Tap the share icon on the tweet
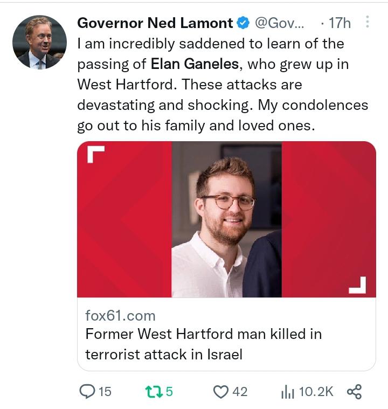This screenshot has width=388, height=409. (354, 391)
